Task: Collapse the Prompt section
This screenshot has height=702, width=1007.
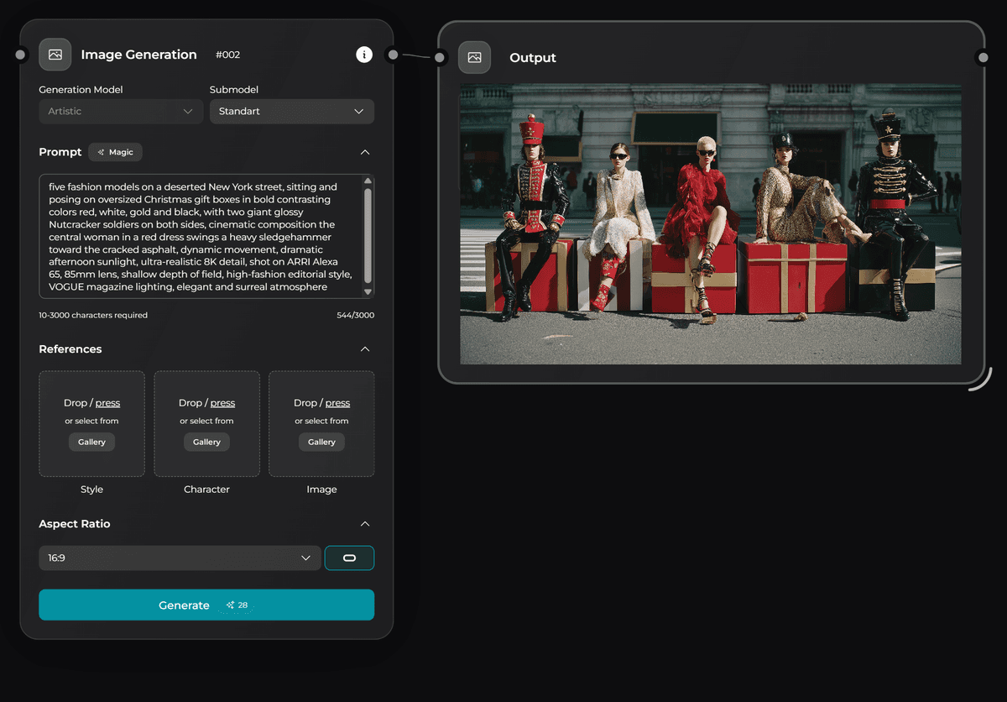Action: (x=365, y=152)
